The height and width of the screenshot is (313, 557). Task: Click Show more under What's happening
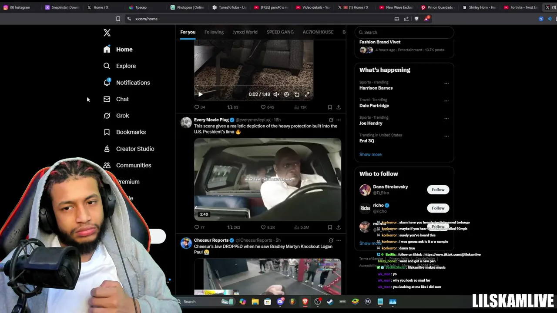(370, 154)
